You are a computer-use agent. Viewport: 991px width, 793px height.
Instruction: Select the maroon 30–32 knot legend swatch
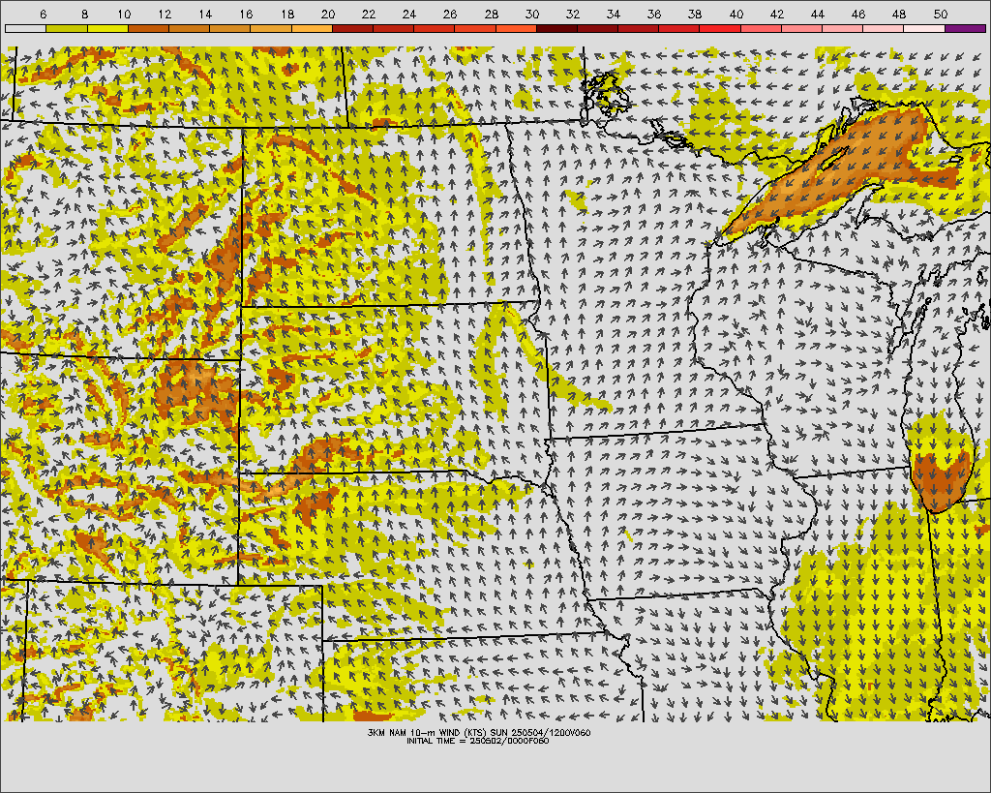[556, 28]
